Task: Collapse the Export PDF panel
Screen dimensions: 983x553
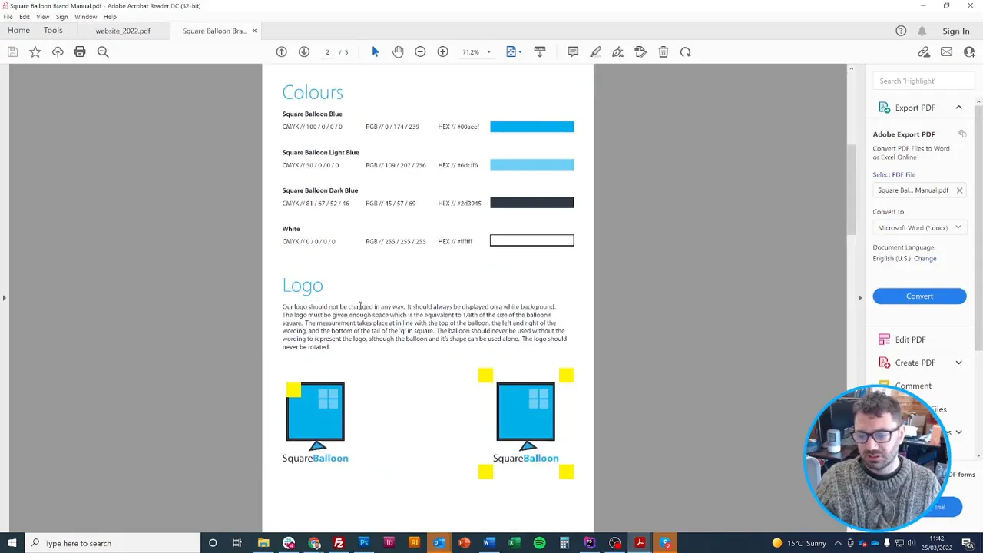Action: point(958,108)
